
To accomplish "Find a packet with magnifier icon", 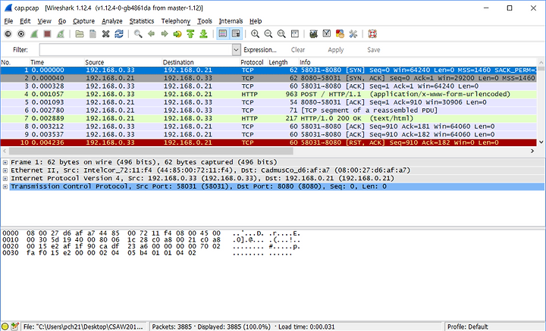I will [138, 34].
